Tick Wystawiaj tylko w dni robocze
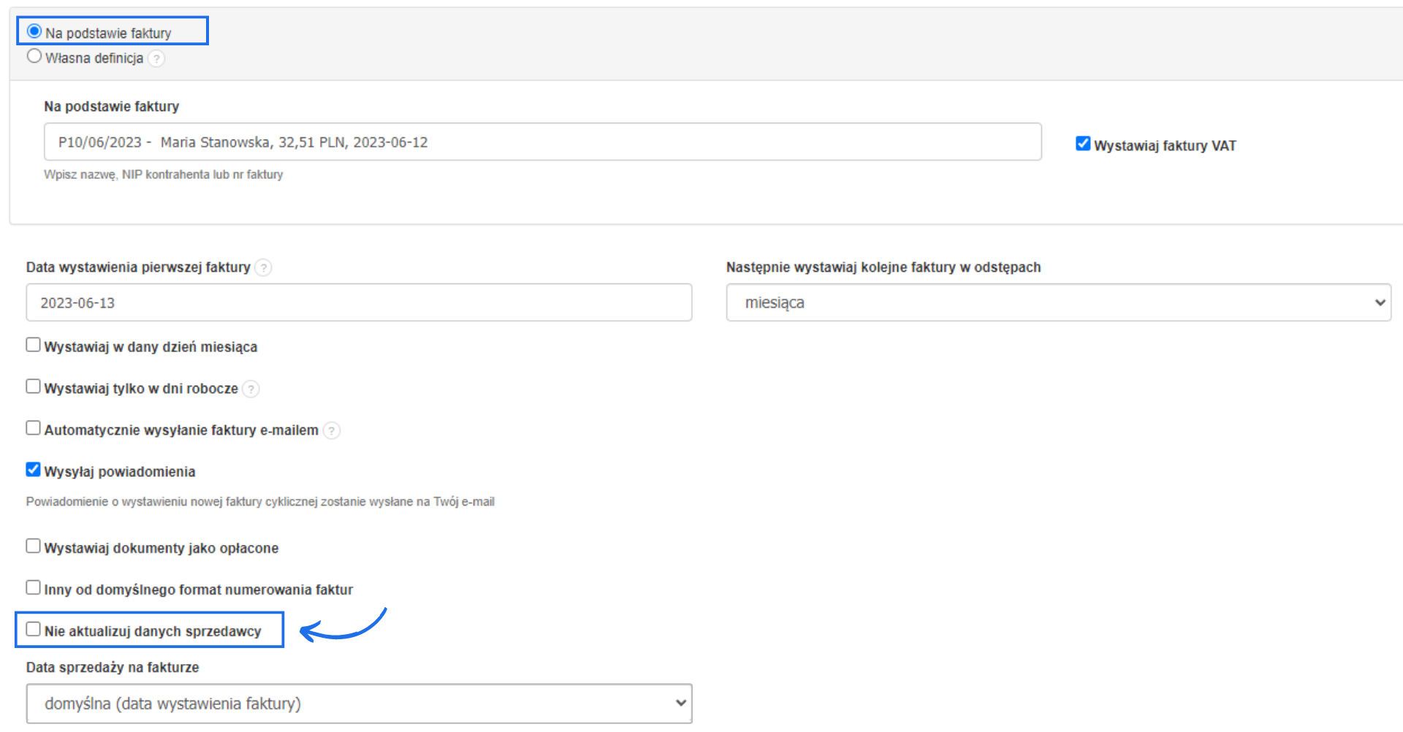The image size is (1403, 732). point(34,386)
